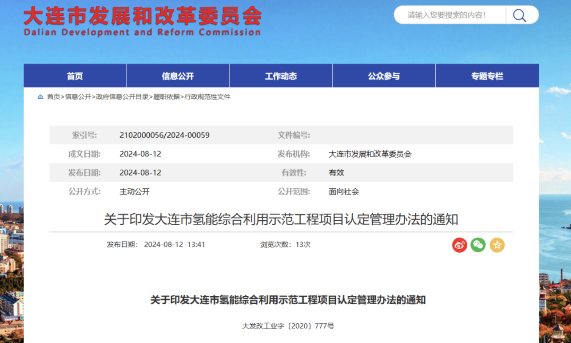
Task: Go to 信息公开 in the breadcrumb
Action: pos(78,97)
